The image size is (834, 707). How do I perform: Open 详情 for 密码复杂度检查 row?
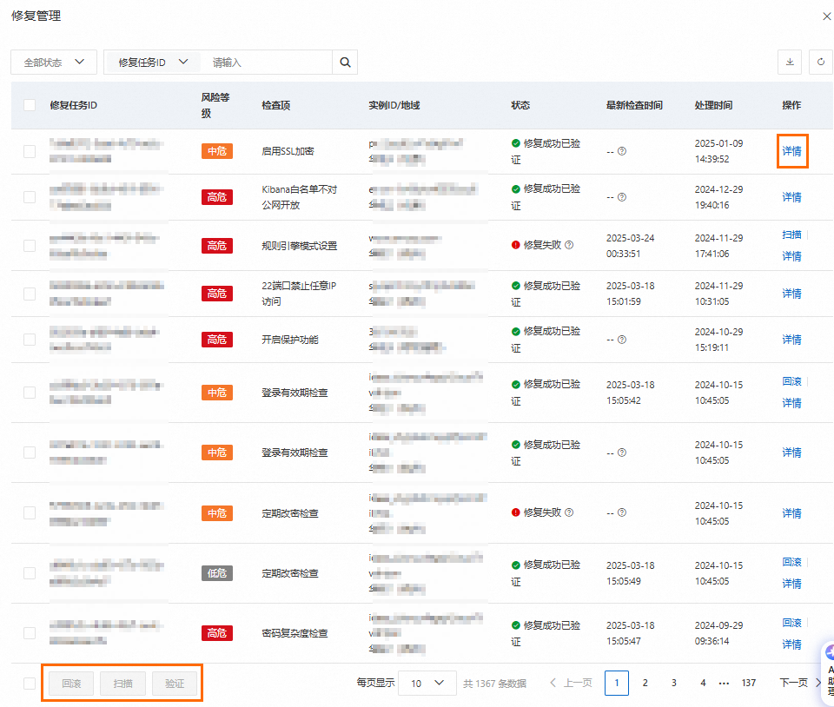(791, 644)
